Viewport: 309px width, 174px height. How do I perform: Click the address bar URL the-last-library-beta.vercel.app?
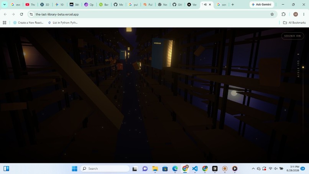click(57, 14)
